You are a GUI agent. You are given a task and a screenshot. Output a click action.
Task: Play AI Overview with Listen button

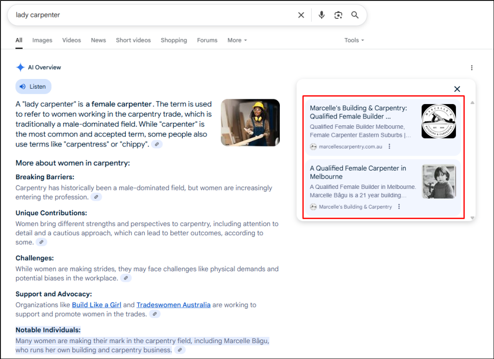click(x=33, y=87)
